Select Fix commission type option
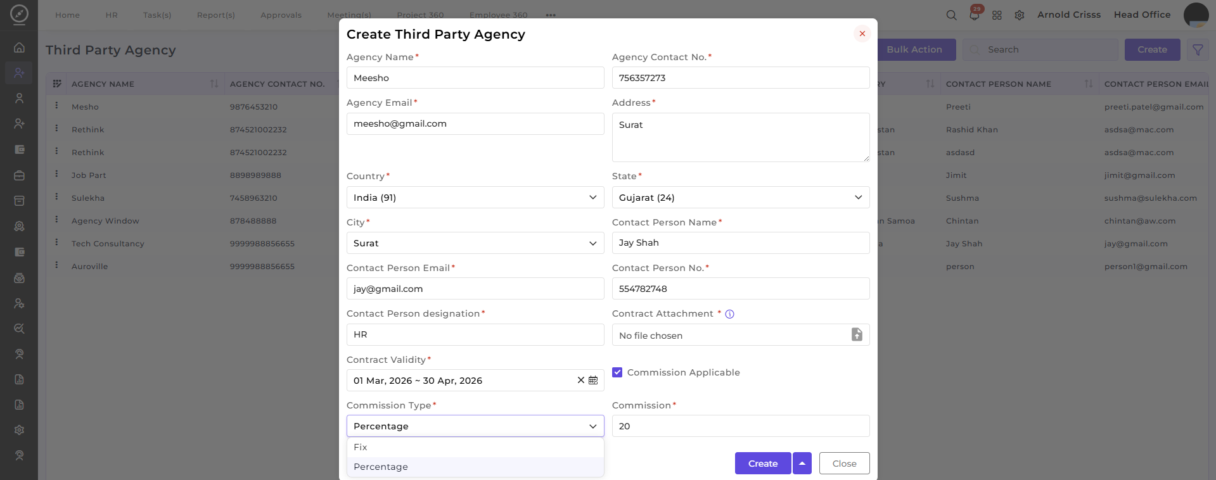The width and height of the screenshot is (1216, 480). pyautogui.click(x=475, y=447)
